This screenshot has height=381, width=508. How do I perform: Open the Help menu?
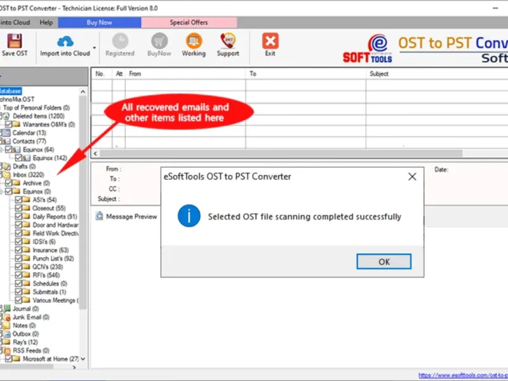(46, 22)
